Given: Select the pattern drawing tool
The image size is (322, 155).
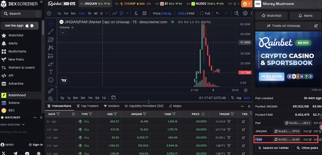Looking at the screenshot, I should [50, 48].
